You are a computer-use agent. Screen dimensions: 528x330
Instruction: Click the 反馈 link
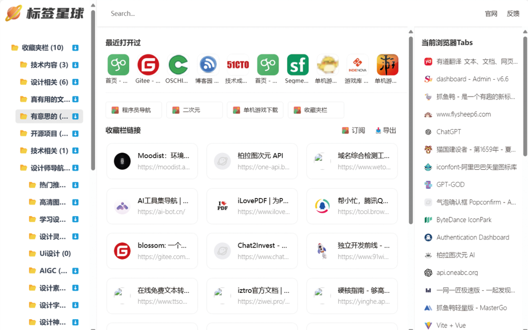pyautogui.click(x=513, y=13)
